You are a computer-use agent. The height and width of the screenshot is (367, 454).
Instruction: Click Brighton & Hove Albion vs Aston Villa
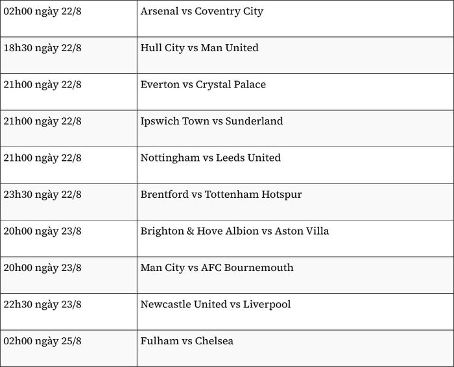point(235,231)
